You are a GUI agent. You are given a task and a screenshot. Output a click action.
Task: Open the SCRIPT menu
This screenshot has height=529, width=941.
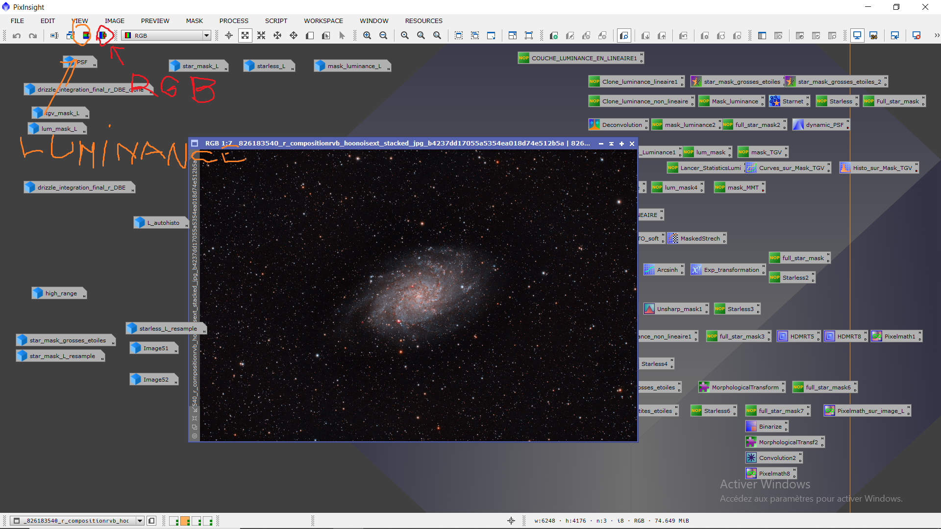coord(276,21)
